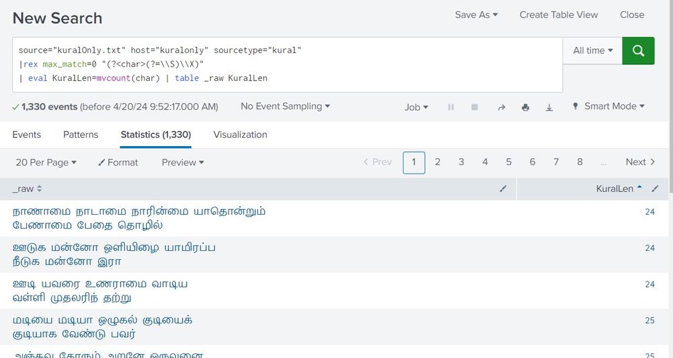The width and height of the screenshot is (673, 358).
Task: Click first row text starting நாணாமை
Action: 139,218
